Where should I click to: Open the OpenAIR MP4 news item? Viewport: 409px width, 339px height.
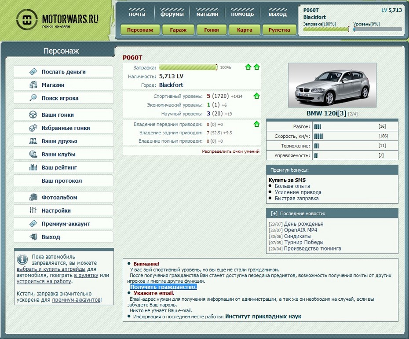pos(300,230)
